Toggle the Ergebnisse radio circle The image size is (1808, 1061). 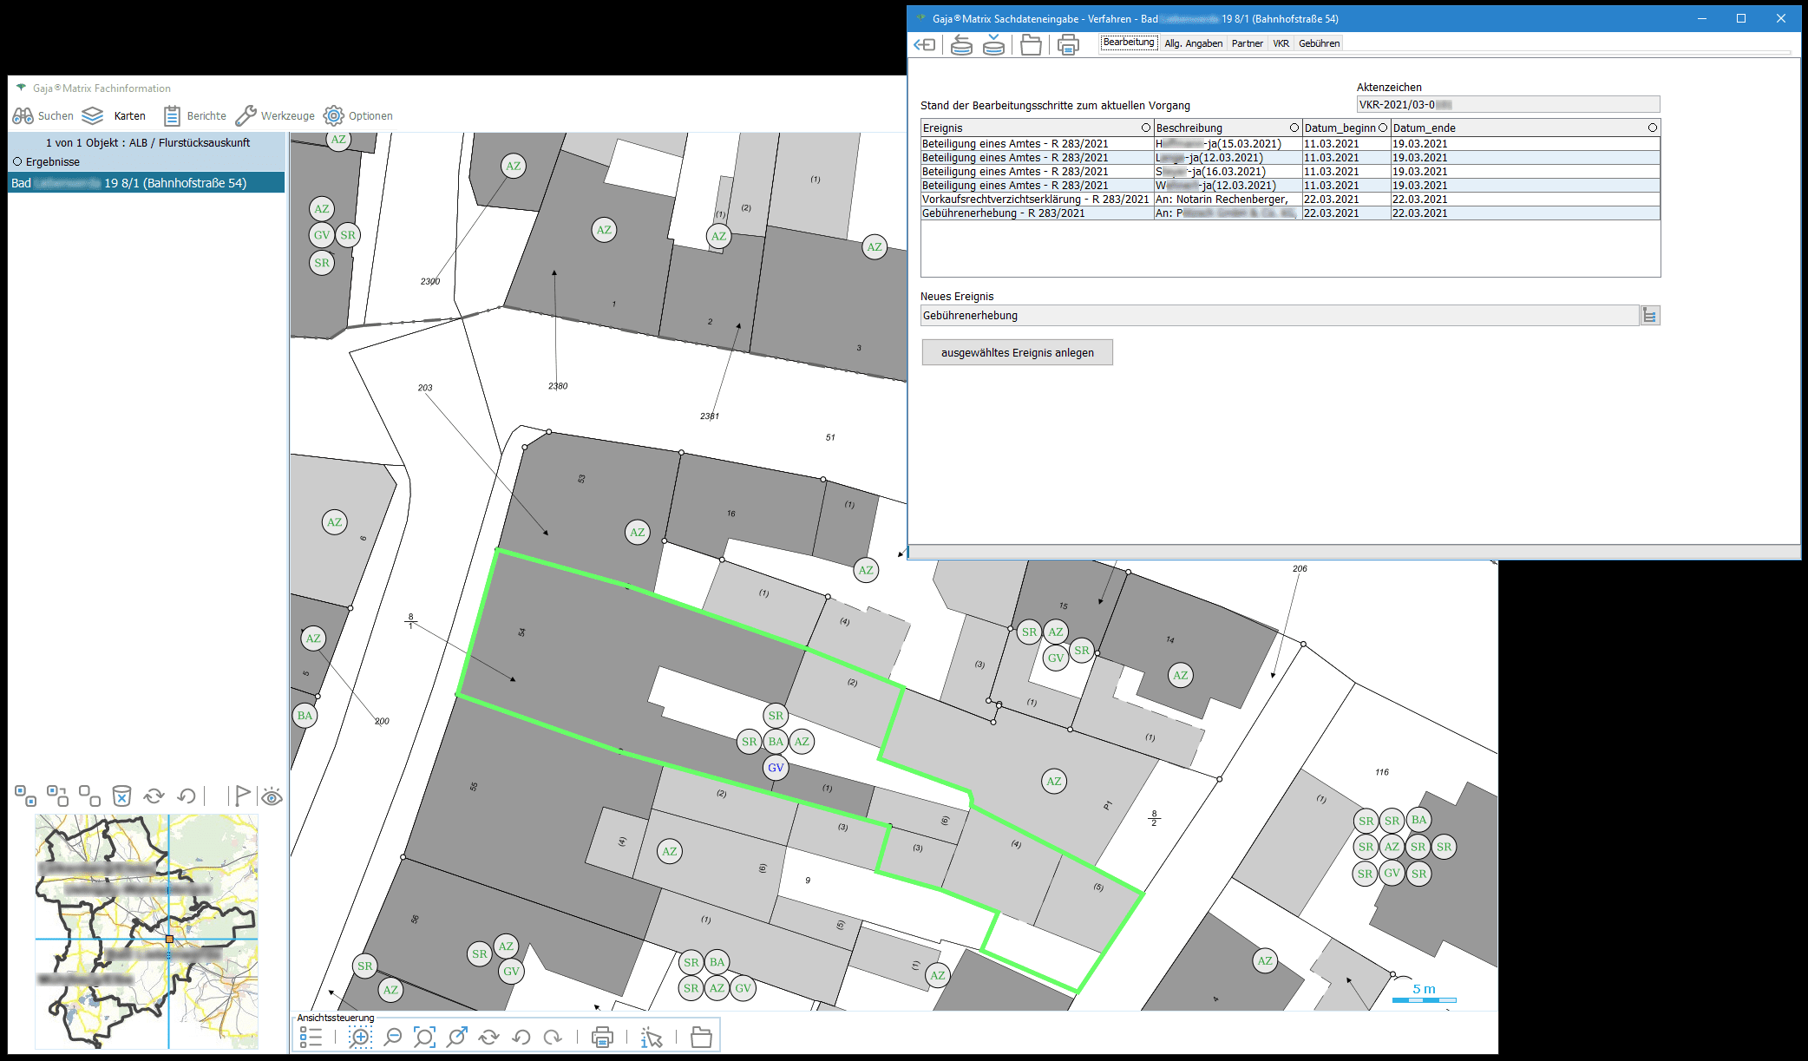(x=17, y=161)
